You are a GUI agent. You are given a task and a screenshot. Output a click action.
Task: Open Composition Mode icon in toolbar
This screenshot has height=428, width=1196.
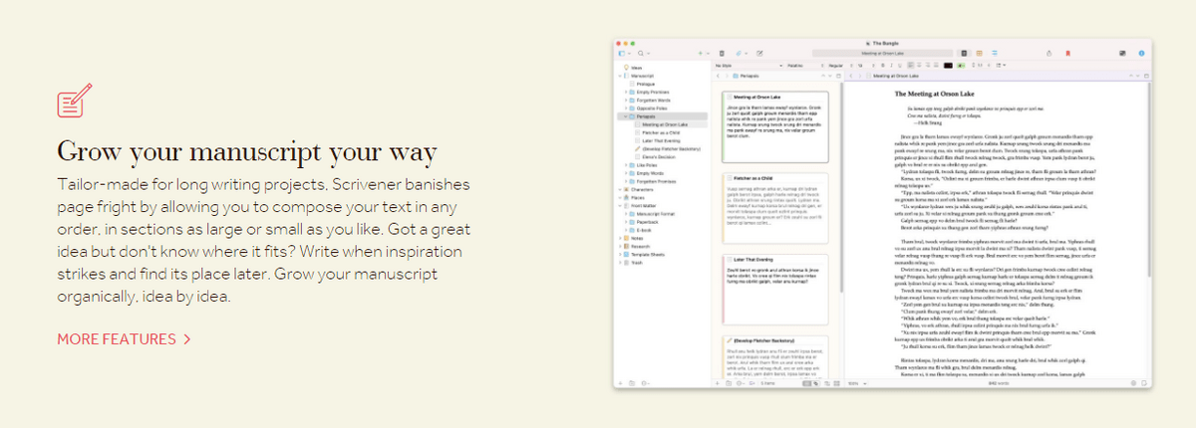[x=1122, y=53]
